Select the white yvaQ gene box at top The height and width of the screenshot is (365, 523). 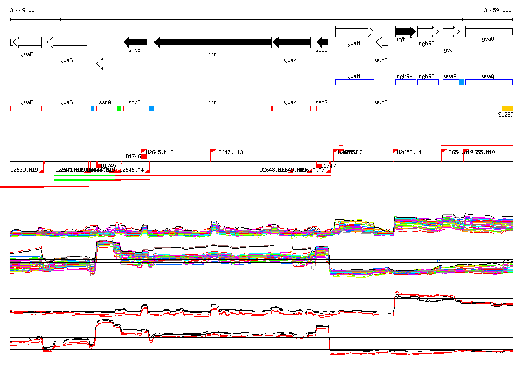pos(489,32)
